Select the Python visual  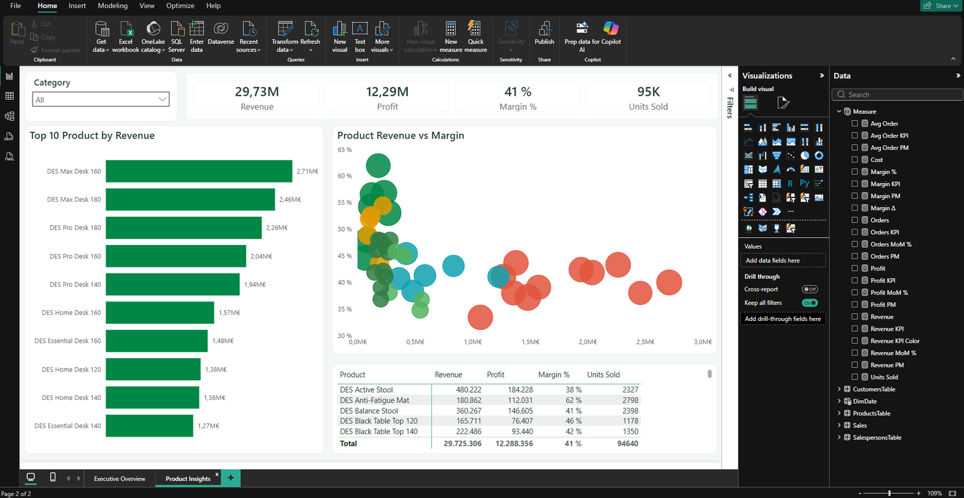coord(805,183)
